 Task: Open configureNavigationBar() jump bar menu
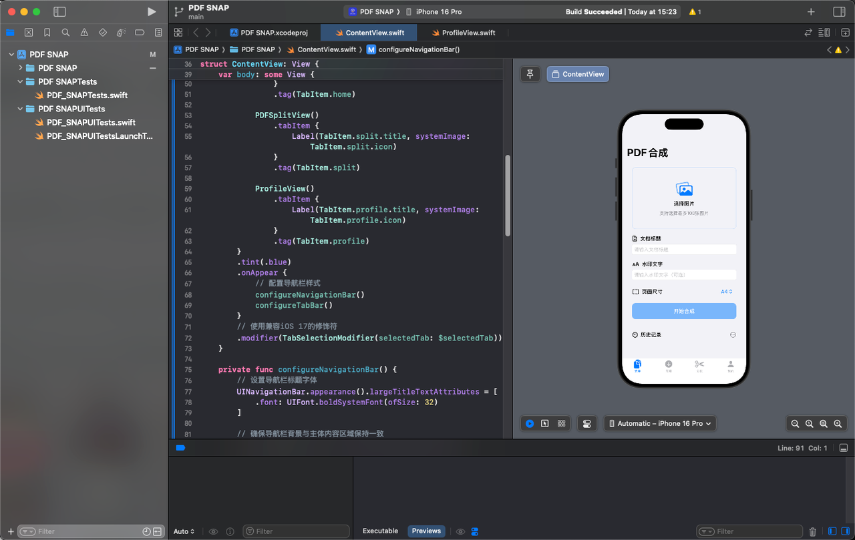413,49
